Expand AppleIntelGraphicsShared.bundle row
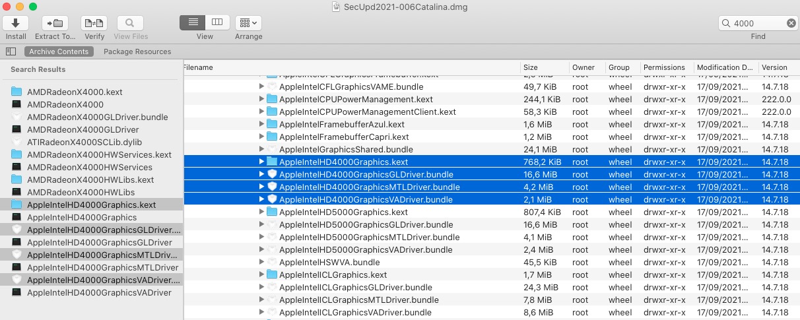The image size is (800, 320). [x=261, y=149]
